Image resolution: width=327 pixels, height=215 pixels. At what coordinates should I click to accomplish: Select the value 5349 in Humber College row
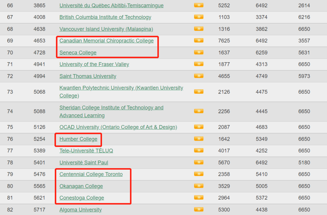click(262, 139)
